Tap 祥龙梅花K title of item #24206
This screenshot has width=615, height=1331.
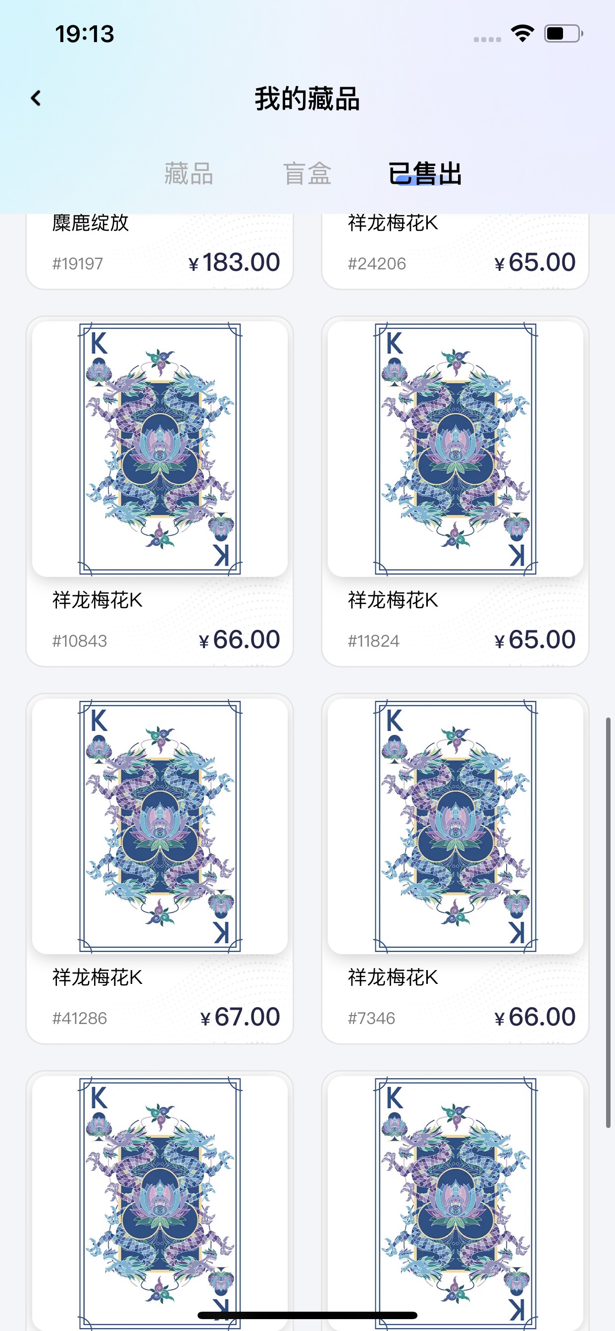pyautogui.click(x=393, y=223)
